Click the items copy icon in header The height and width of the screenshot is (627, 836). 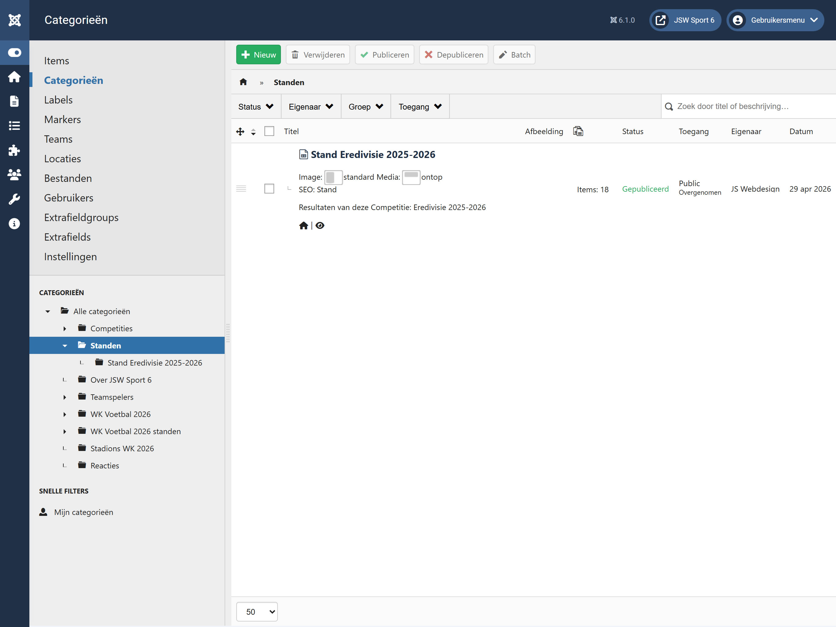[x=578, y=131]
